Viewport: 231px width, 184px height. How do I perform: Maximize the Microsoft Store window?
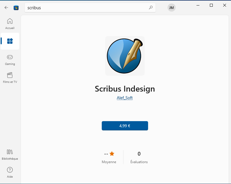point(211,5)
